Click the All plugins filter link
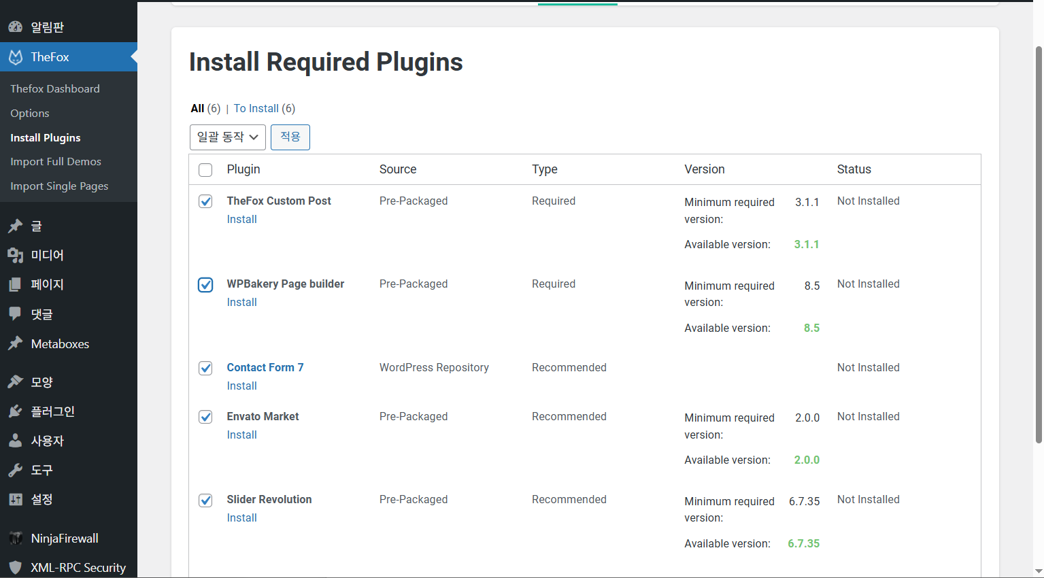1044x578 pixels. (197, 108)
